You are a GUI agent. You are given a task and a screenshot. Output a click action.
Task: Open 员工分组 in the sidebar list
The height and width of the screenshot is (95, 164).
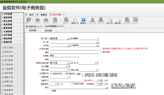tap(7, 56)
